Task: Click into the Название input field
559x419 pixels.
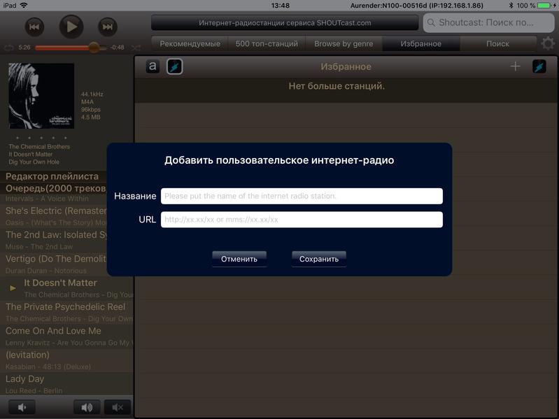Action: tap(302, 196)
